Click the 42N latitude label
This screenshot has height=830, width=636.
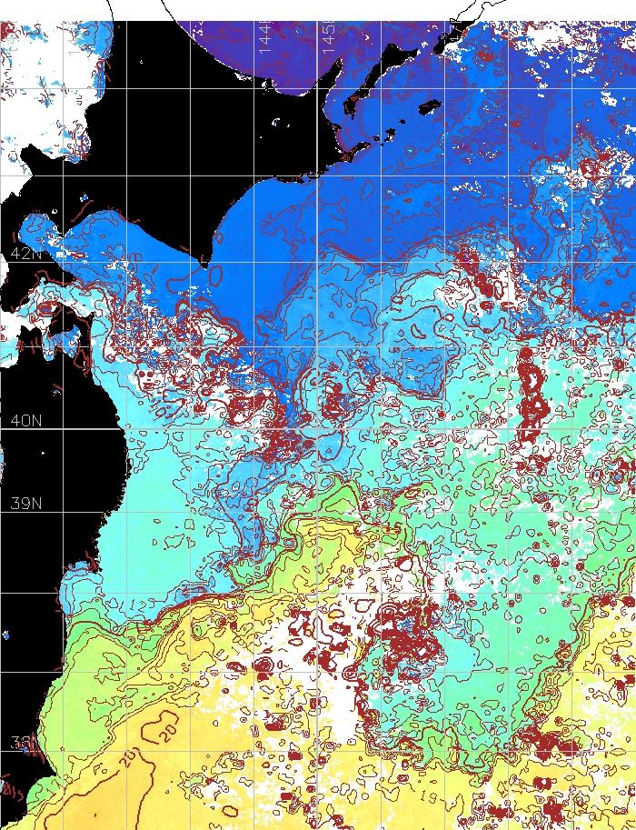coord(26,254)
